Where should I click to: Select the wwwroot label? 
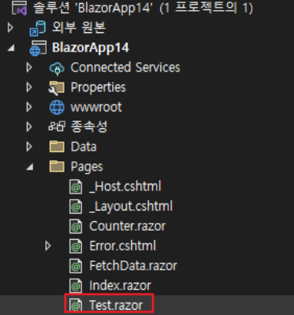[x=96, y=108]
